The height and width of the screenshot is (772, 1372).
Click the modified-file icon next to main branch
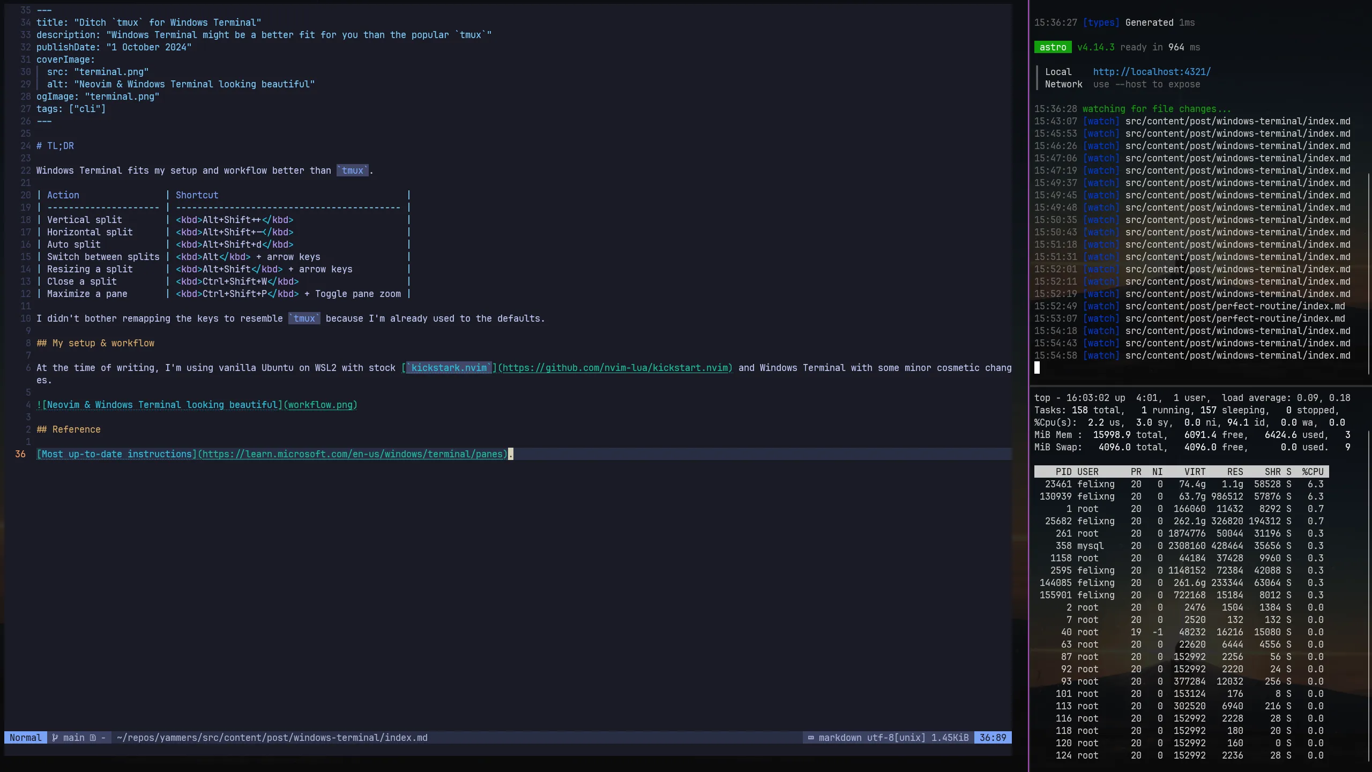point(92,738)
